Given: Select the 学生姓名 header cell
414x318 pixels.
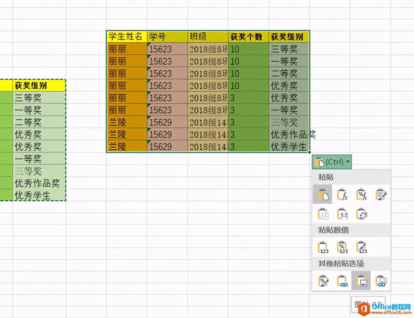Looking at the screenshot, I should [127, 36].
